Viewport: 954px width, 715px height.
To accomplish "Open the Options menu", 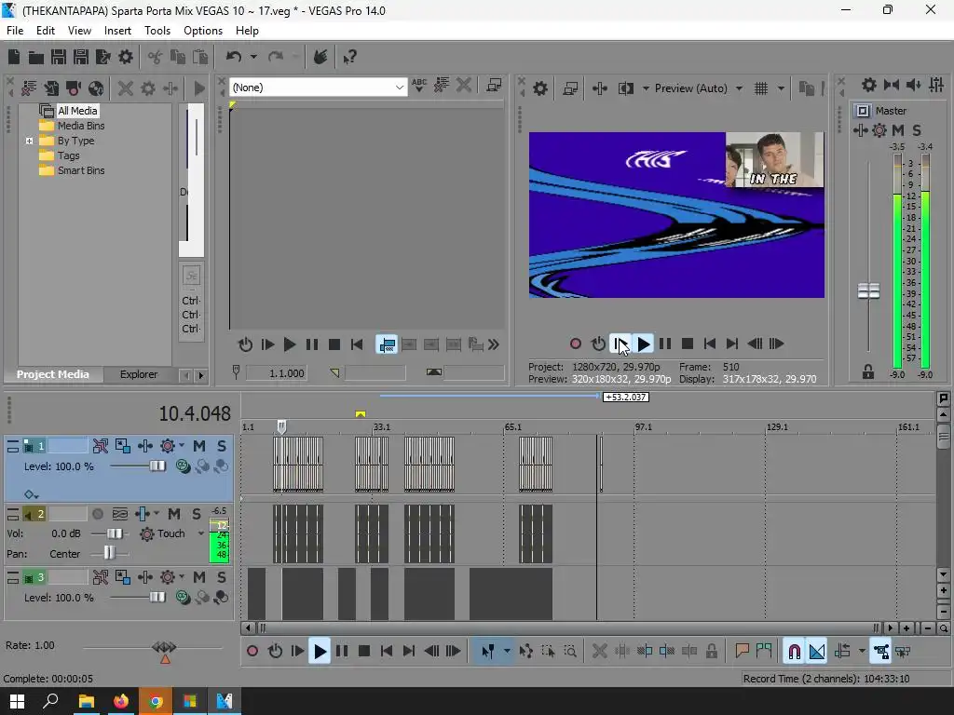I will click(202, 31).
